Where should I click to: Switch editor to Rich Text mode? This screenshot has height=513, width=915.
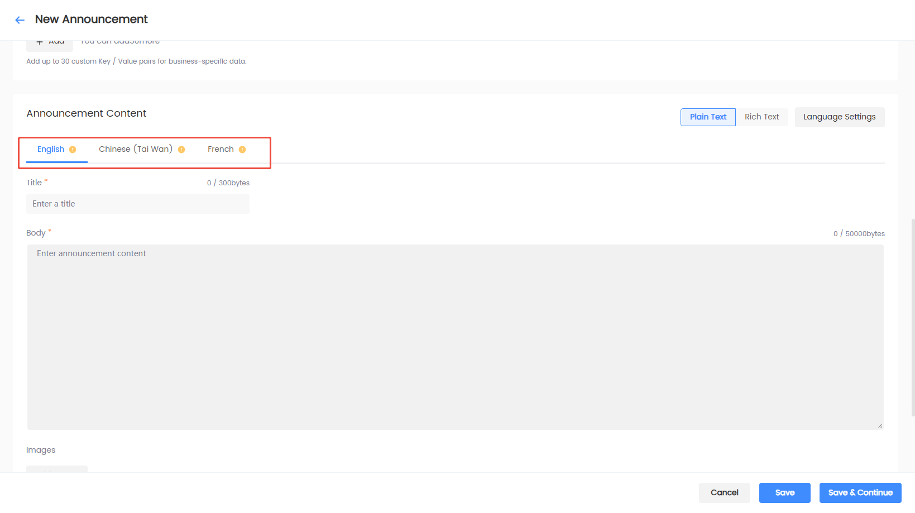tap(761, 117)
